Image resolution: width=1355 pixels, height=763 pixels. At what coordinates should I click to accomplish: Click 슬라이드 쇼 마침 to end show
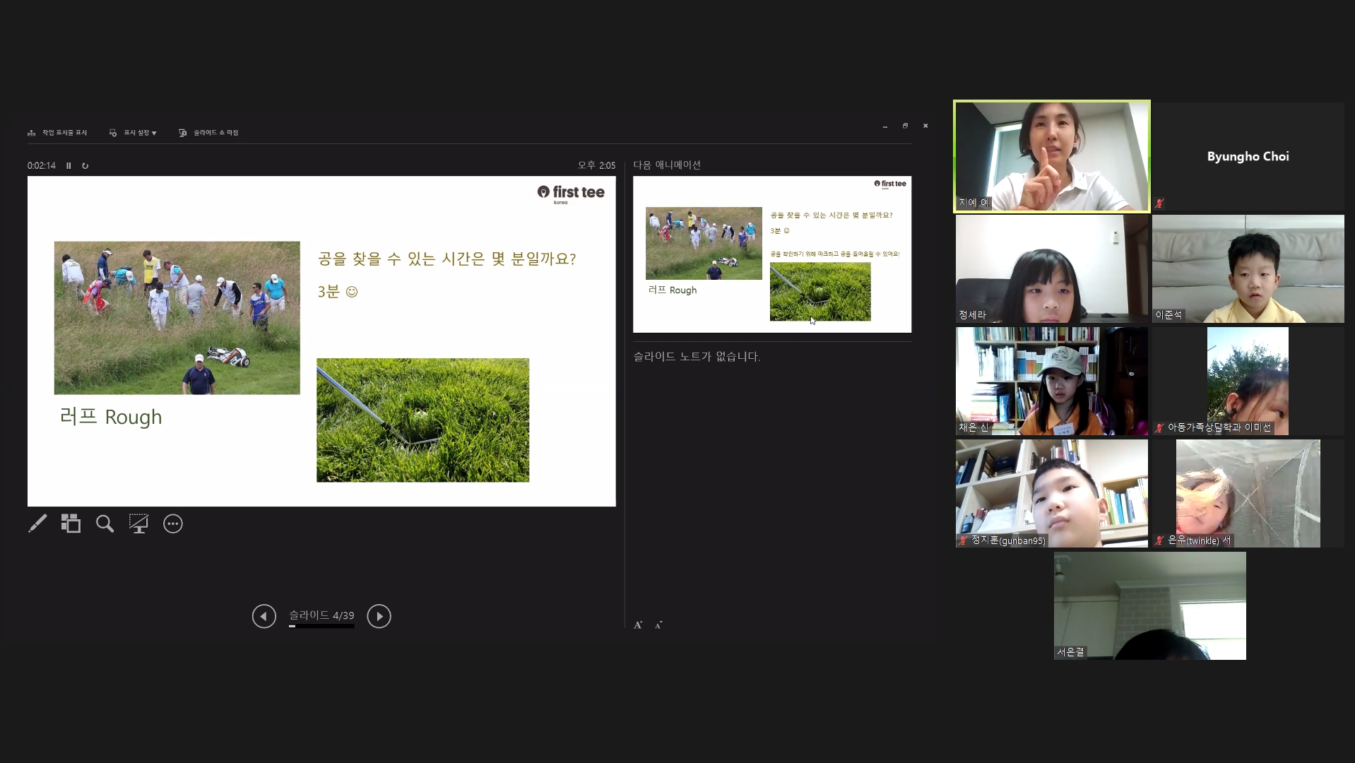(209, 133)
